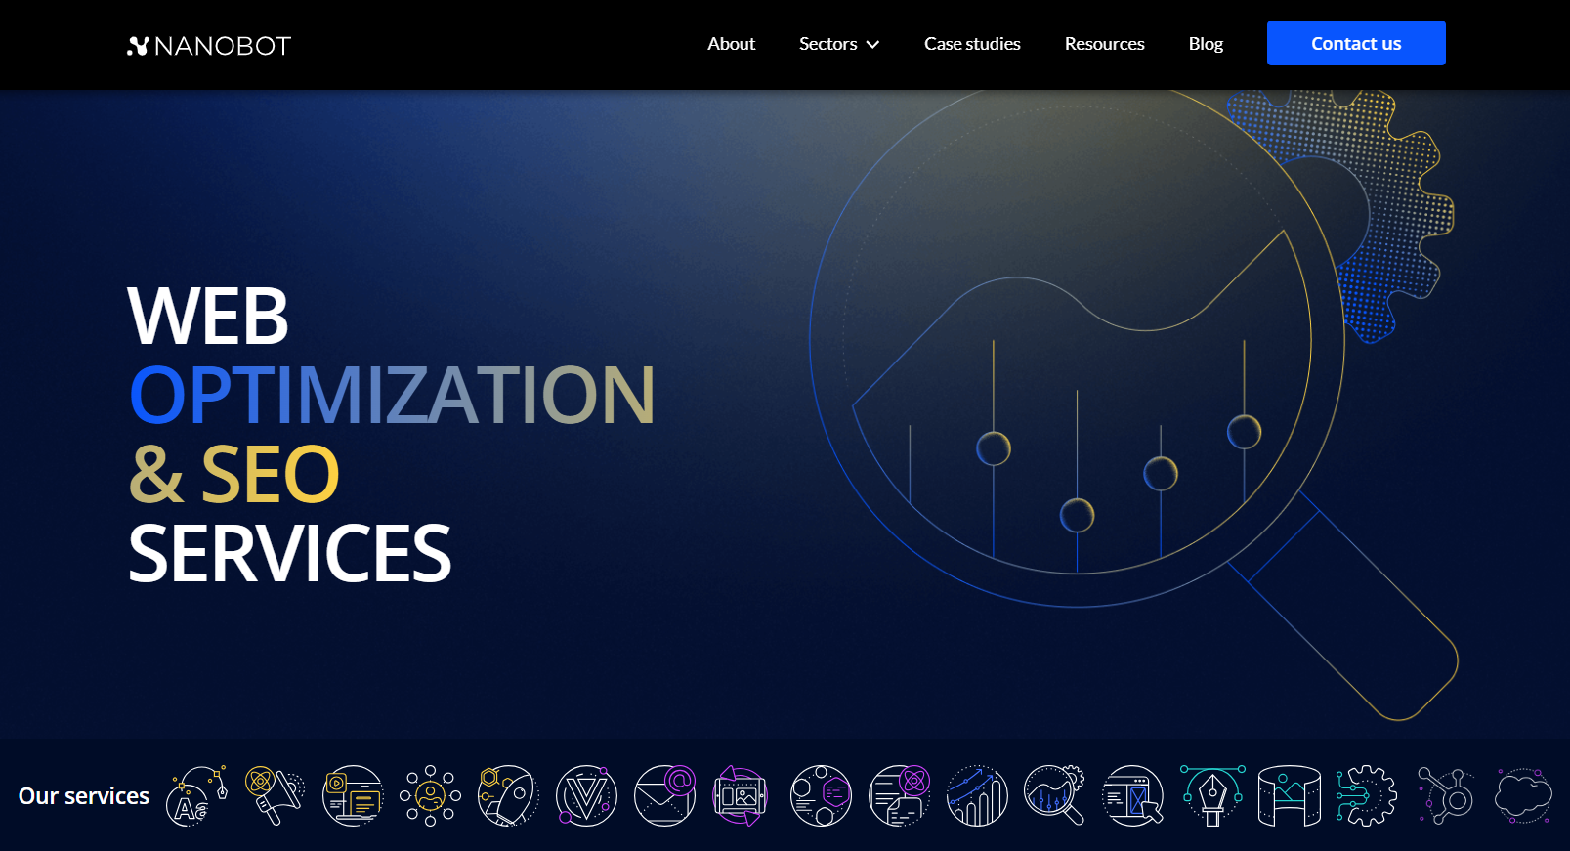
Task: Select the gear with circuit lines icon
Action: click(x=1367, y=795)
